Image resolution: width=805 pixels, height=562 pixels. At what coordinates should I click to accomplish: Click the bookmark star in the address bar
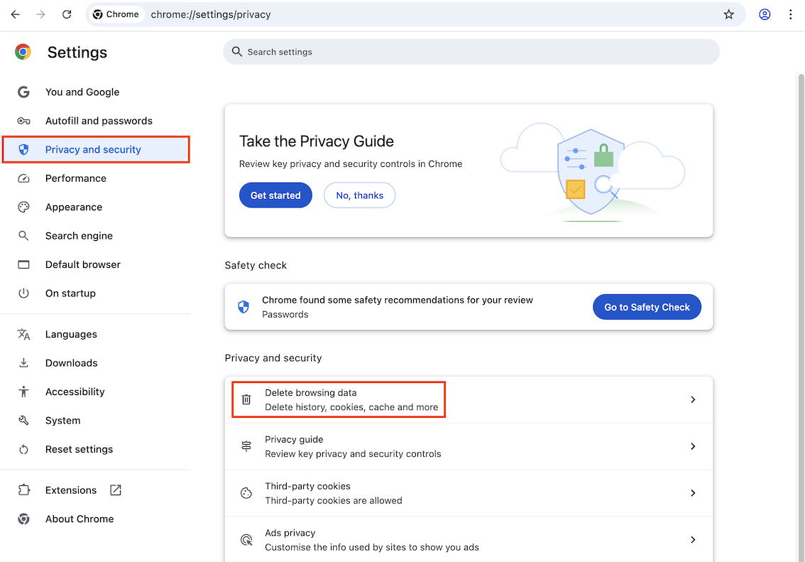coord(728,14)
